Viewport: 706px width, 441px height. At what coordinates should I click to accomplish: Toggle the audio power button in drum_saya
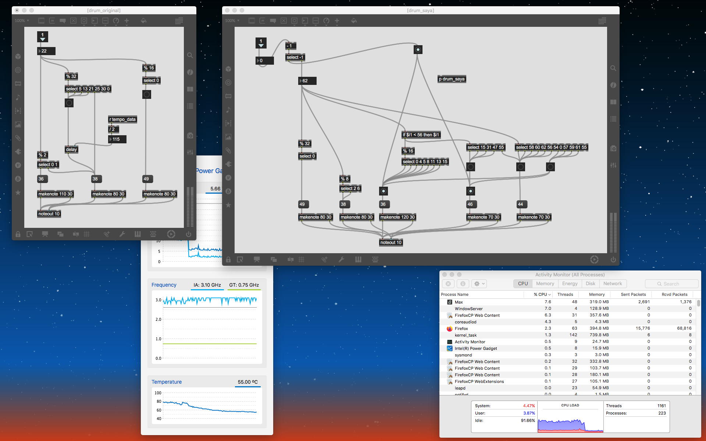click(x=613, y=260)
